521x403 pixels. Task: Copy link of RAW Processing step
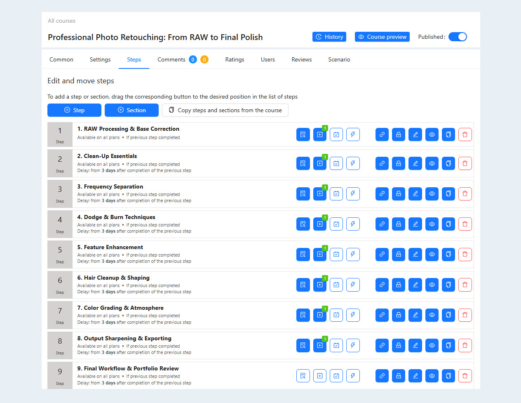pos(382,134)
